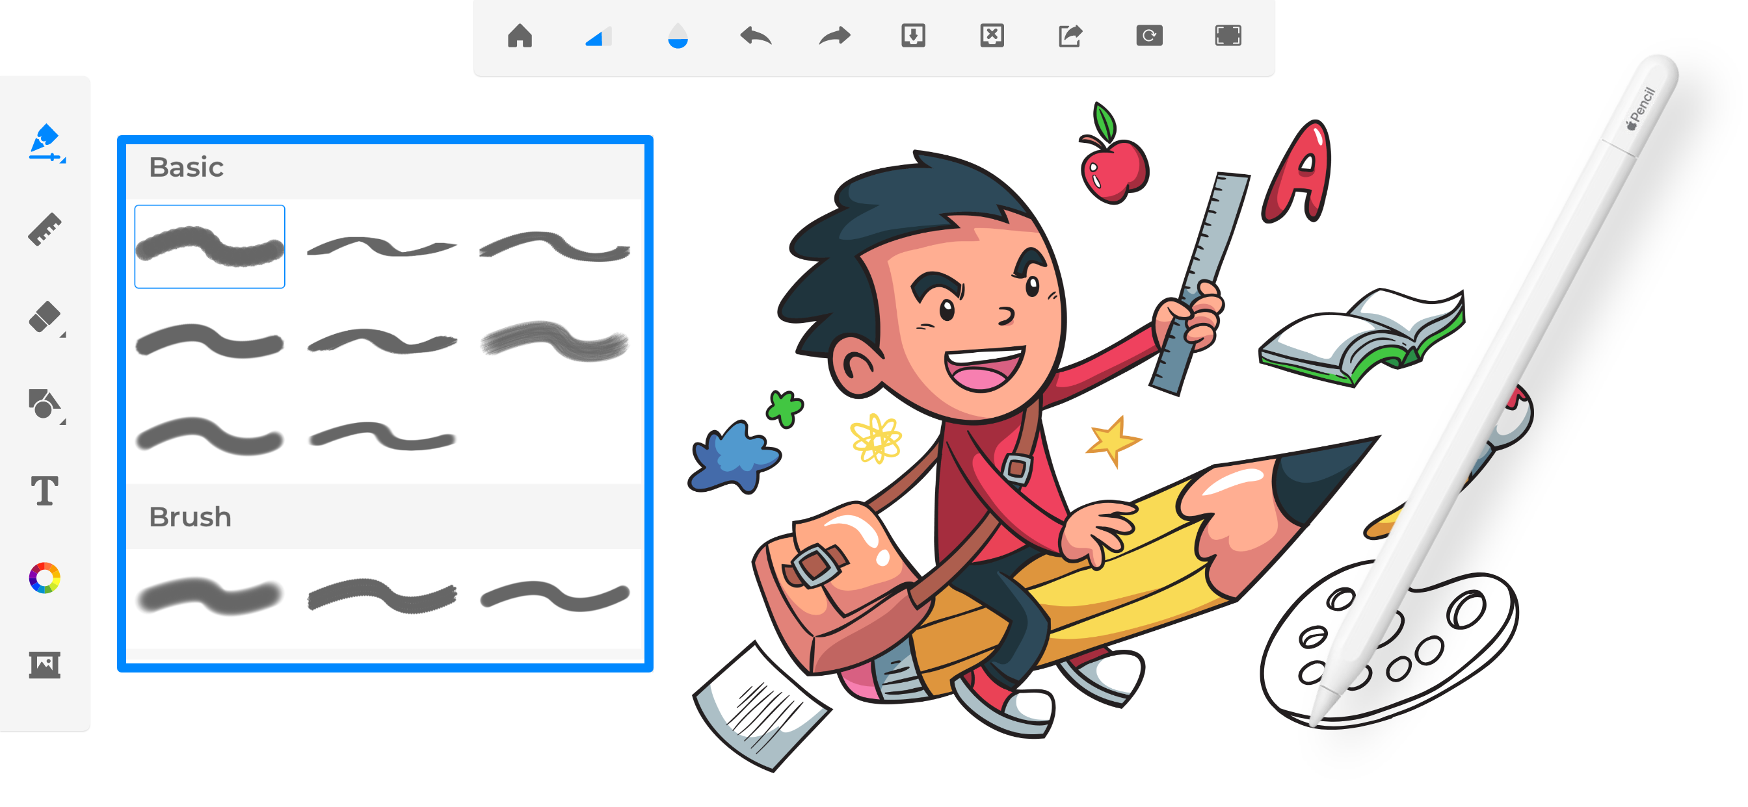Expand the Shapes tool options

46,405
